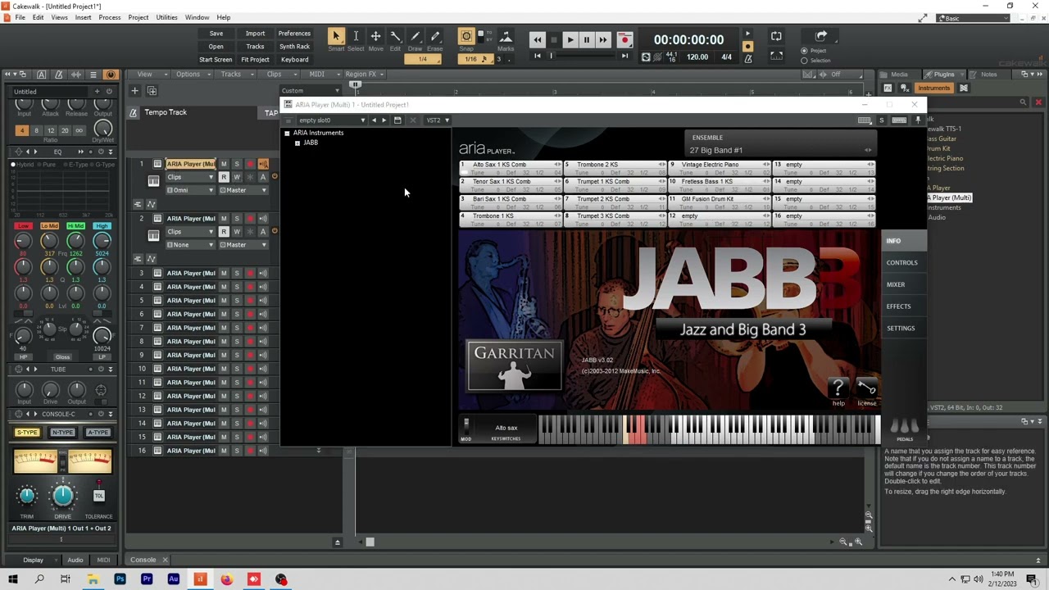Open the Views menu
This screenshot has width=1049, height=590.
tap(59, 17)
